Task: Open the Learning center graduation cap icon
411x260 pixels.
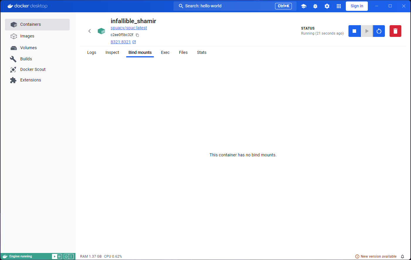Action: pos(304,6)
